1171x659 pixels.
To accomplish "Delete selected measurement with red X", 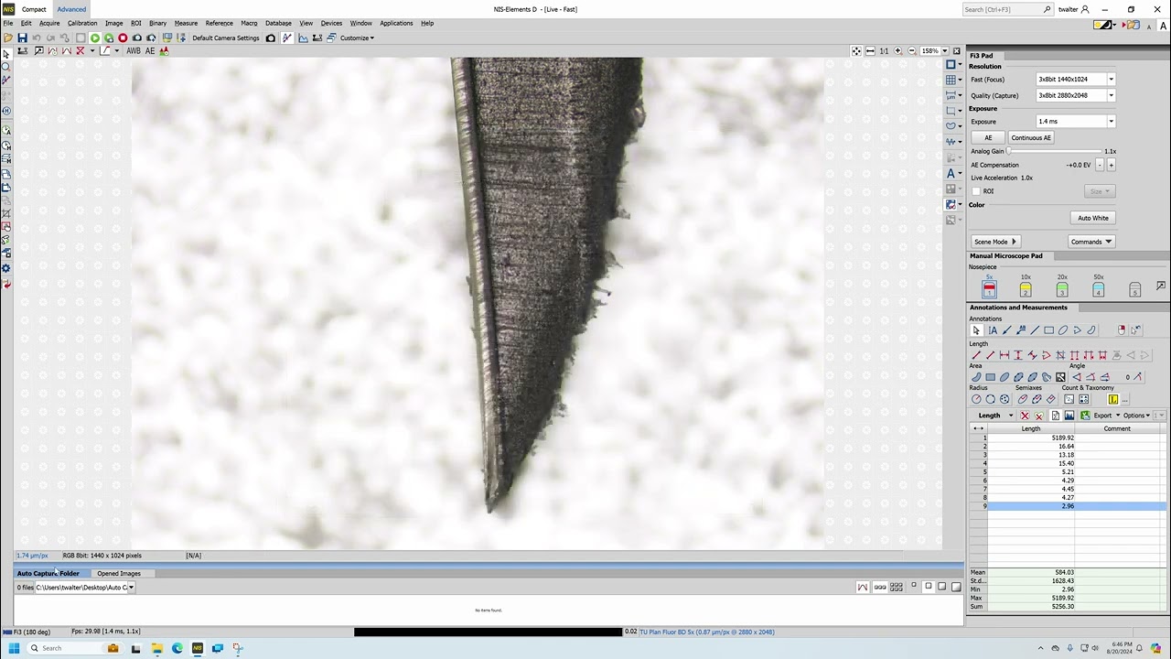I will [x=1025, y=416].
